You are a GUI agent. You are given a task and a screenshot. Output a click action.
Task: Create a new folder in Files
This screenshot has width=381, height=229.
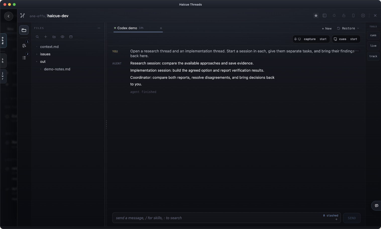coord(54,37)
